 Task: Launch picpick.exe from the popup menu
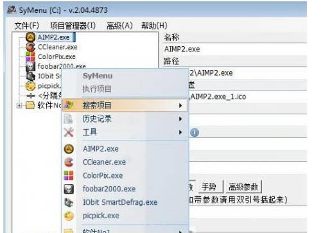125,216
